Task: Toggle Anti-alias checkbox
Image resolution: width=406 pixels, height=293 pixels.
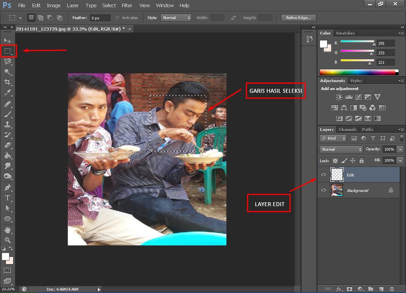Action: [x=117, y=17]
